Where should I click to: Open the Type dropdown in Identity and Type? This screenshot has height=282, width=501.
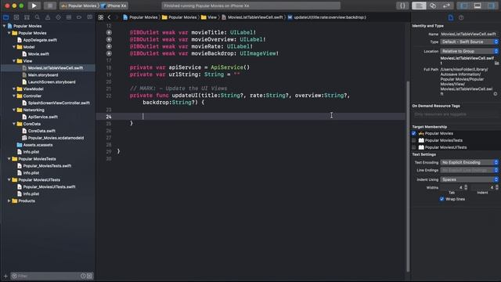470,42
